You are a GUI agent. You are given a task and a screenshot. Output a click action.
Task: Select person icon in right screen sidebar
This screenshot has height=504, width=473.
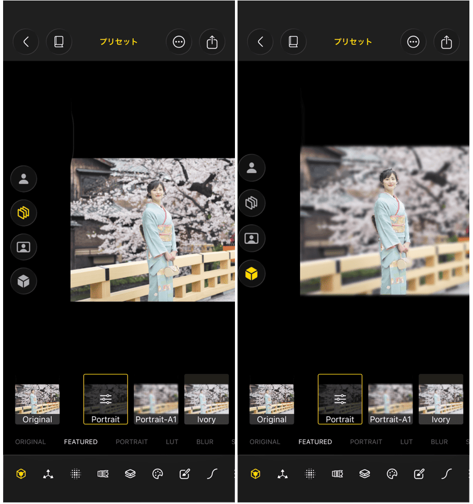click(251, 168)
